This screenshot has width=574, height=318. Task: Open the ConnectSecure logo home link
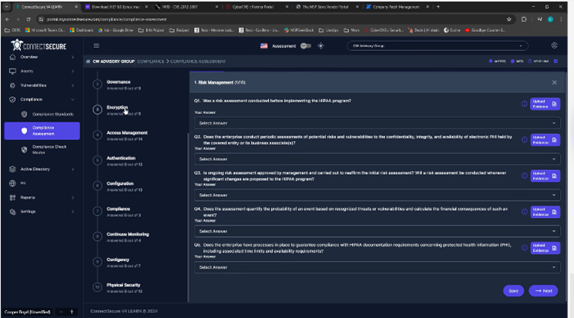tap(39, 45)
